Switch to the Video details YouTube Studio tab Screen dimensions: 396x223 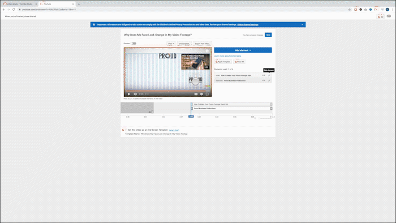pos(19,4)
